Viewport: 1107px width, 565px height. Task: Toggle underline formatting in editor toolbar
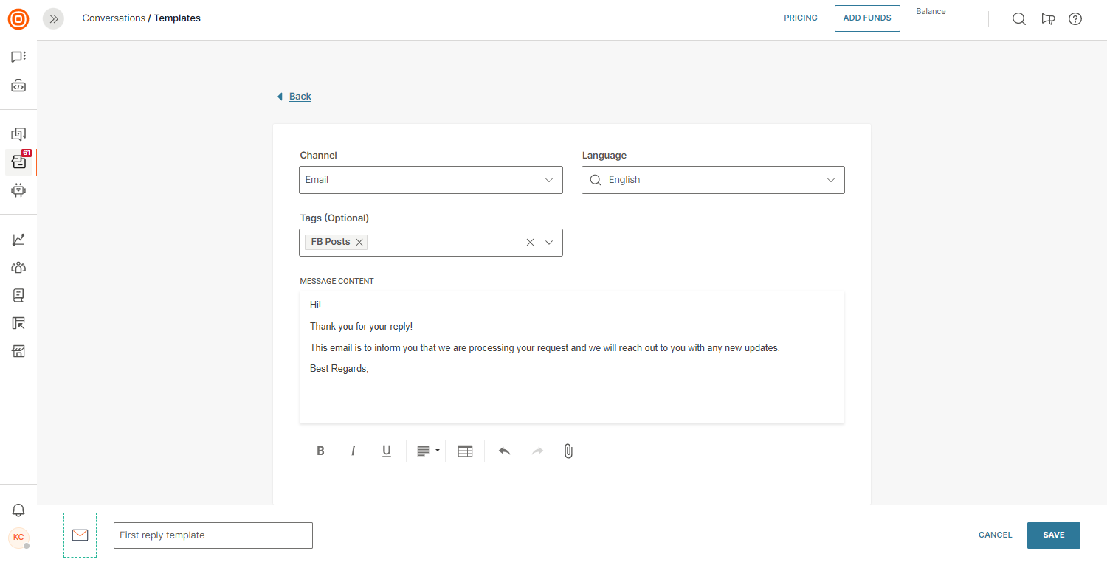(386, 451)
